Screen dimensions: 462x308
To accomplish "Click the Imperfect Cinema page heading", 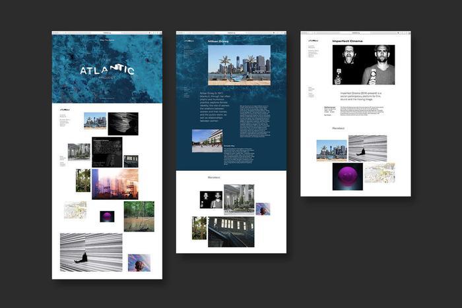I will (348, 42).
